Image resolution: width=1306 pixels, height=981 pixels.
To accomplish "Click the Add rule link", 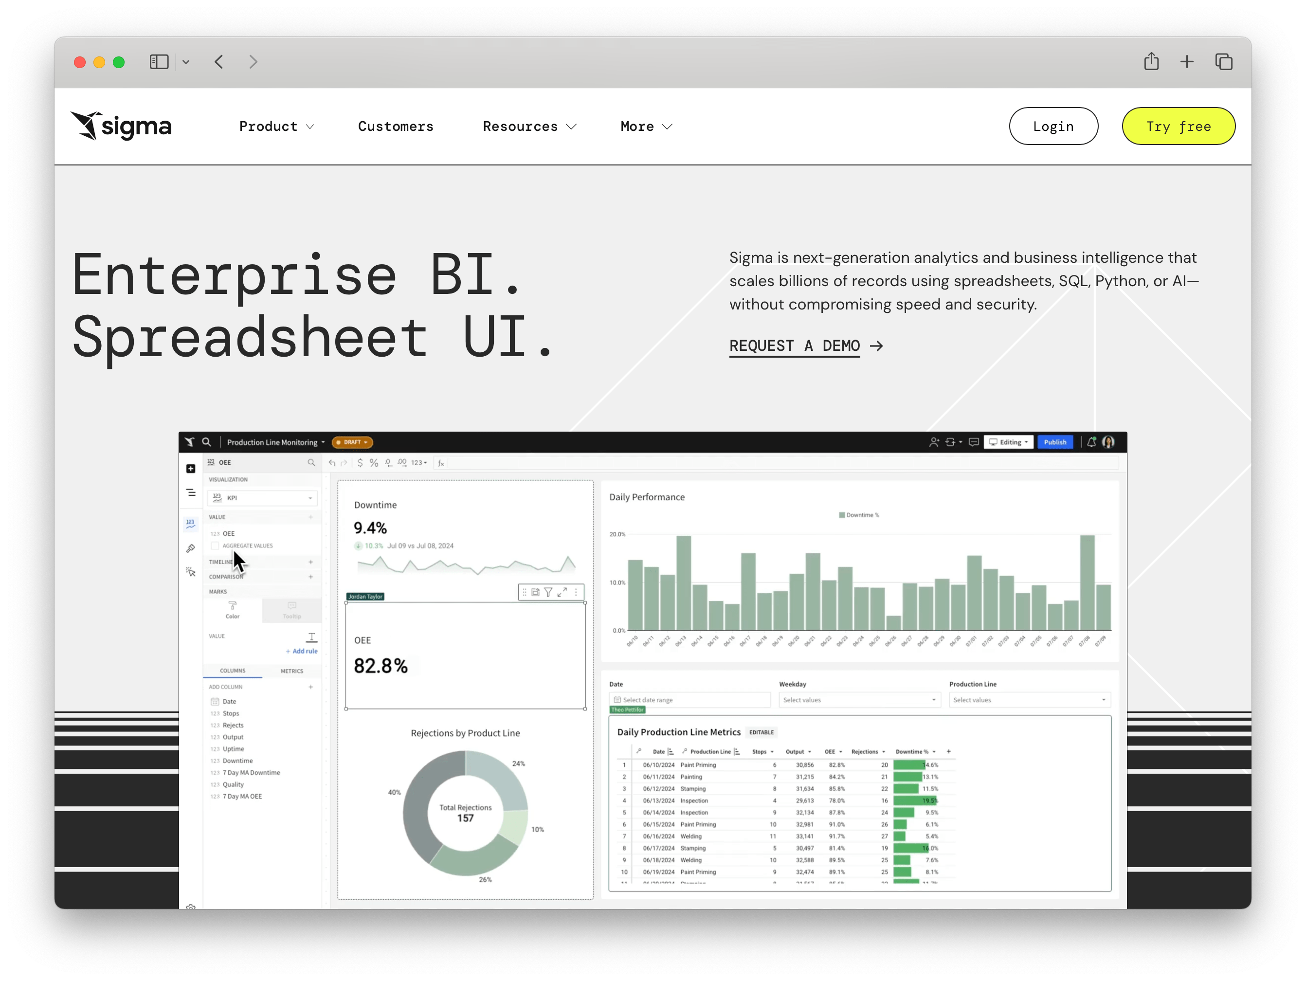I will pos(302,652).
